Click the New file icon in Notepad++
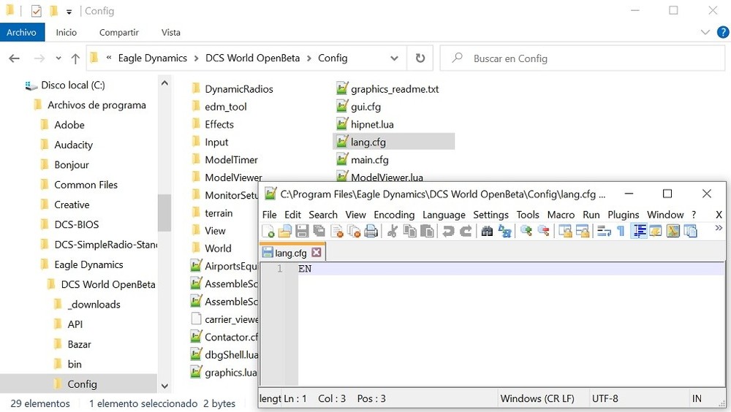 coord(268,231)
